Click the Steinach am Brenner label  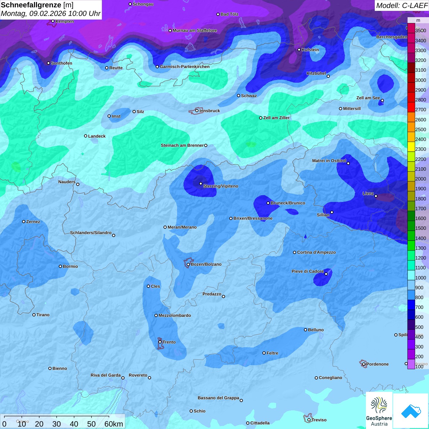point(182,145)
